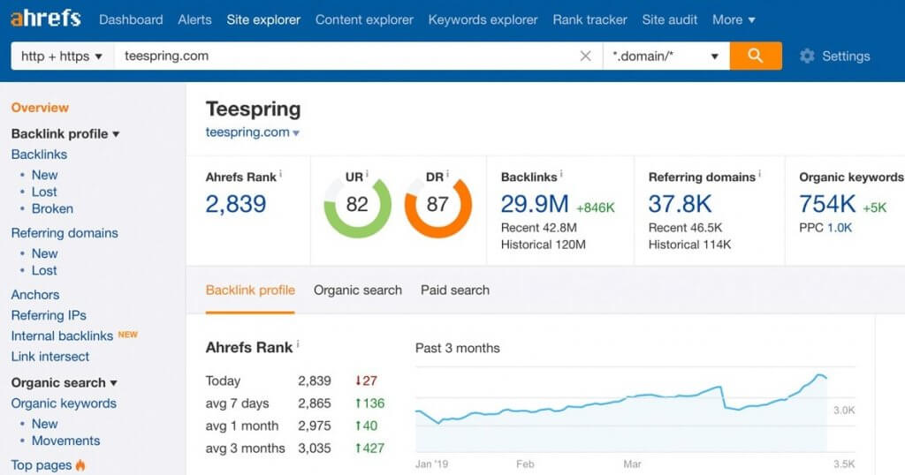The image size is (905, 475).
Task: Open Site audit
Action: pos(670,19)
